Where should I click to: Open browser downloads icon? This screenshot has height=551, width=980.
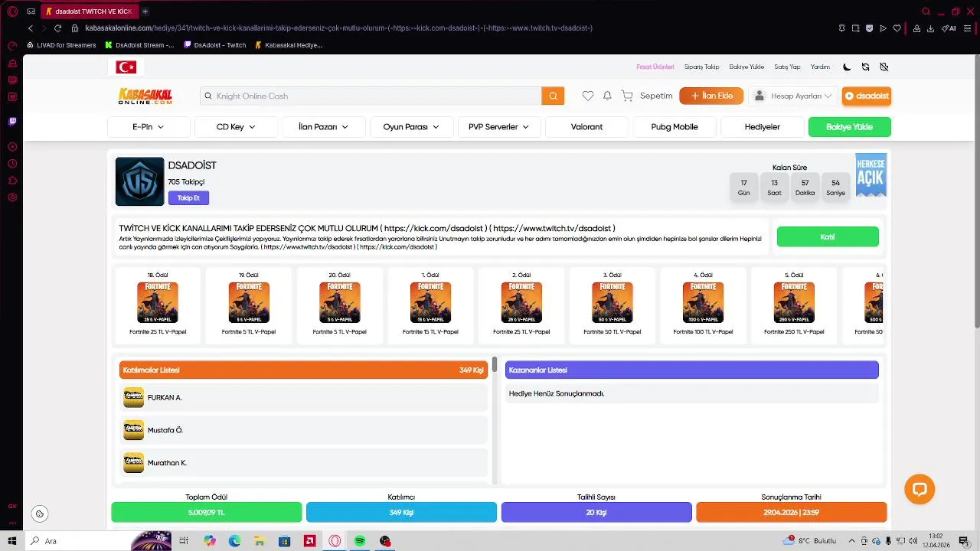[930, 28]
